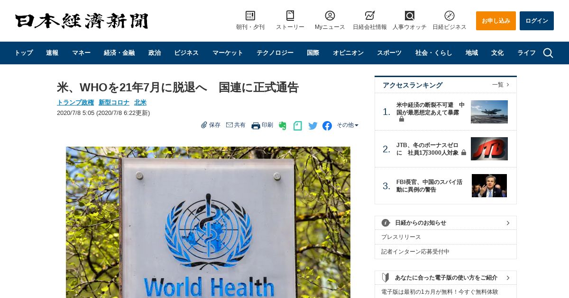Open 記者インターン応募受付中 link
Viewport: 569px width, 298px height.
(x=415, y=252)
